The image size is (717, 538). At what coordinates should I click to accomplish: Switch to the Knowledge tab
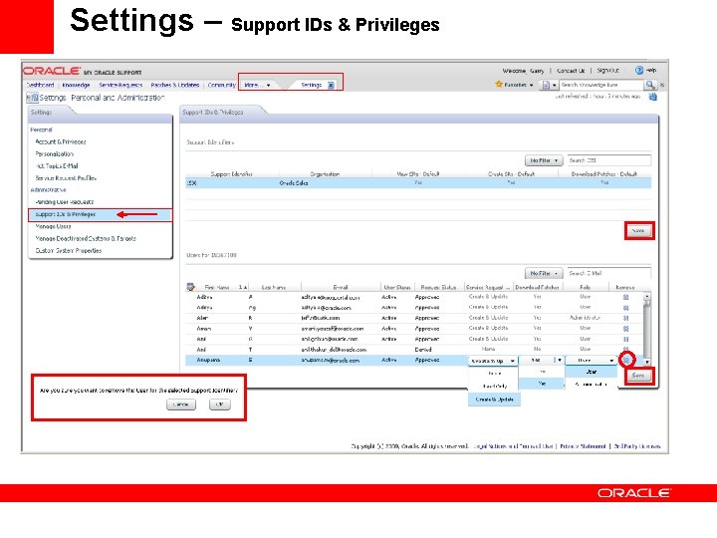point(76,85)
